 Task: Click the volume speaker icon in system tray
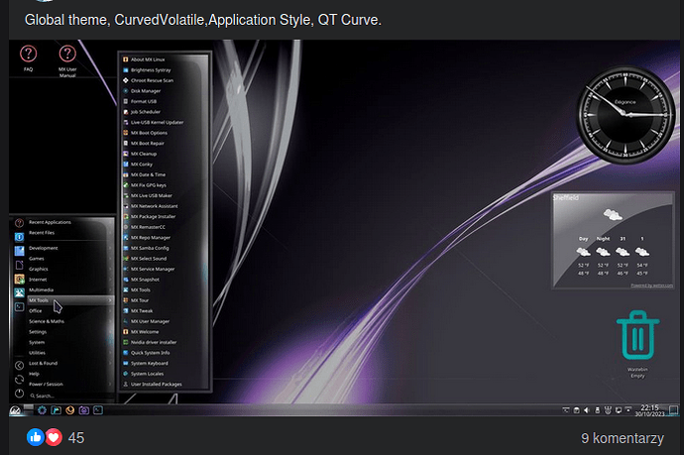587,410
